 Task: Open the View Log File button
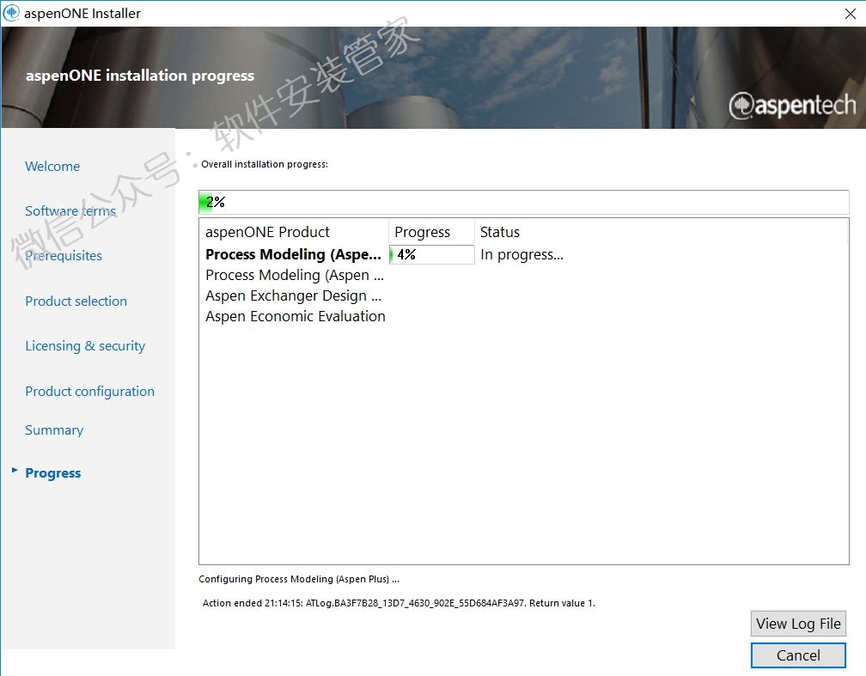(x=798, y=624)
